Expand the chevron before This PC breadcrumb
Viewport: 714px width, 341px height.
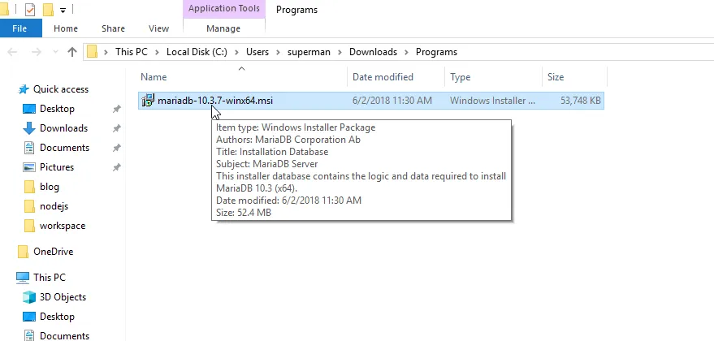(106, 52)
